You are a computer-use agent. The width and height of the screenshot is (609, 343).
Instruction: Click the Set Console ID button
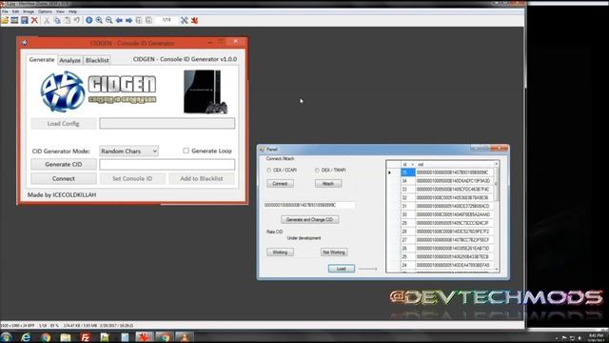pyautogui.click(x=132, y=178)
